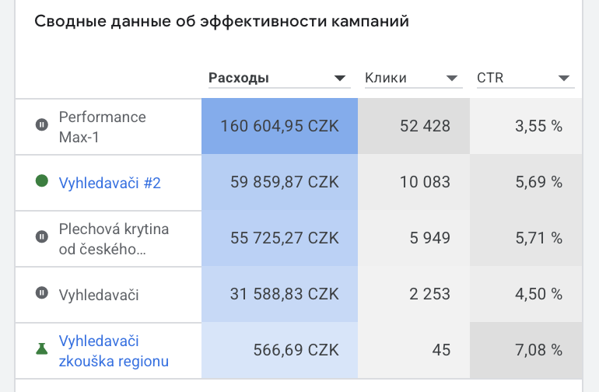The height and width of the screenshot is (392, 599).
Task: Click the 160 604,95 CZK cost cell
Action: pyautogui.click(x=279, y=126)
